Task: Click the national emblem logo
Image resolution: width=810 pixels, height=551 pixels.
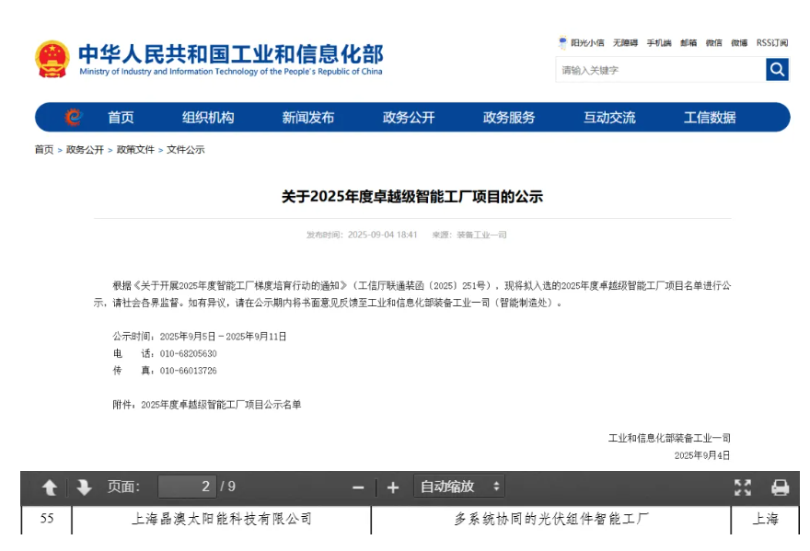Action: (52, 59)
